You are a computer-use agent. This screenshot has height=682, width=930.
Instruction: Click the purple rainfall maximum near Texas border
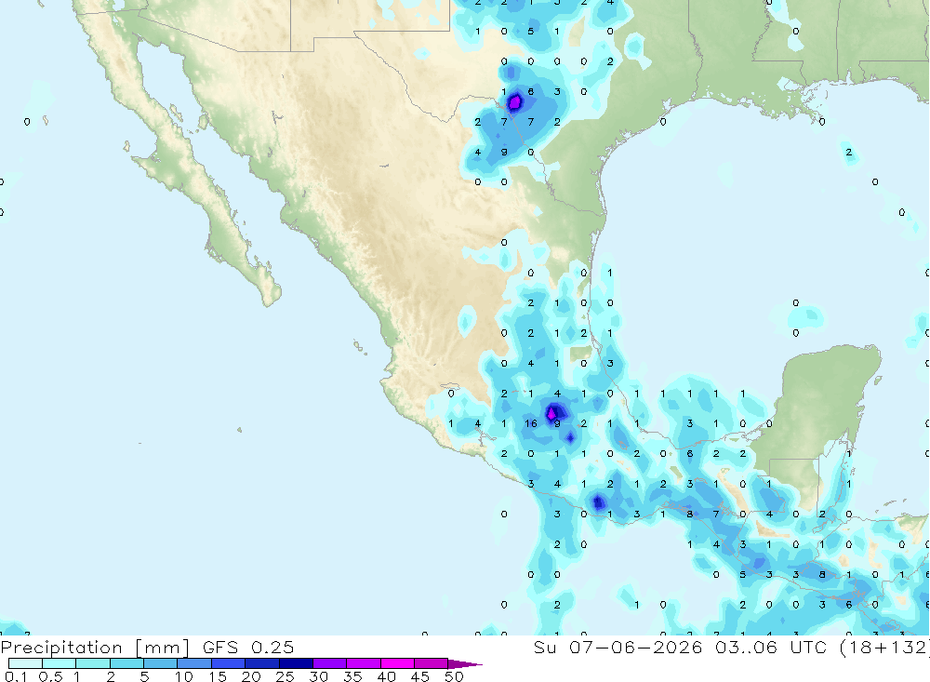coord(515,102)
